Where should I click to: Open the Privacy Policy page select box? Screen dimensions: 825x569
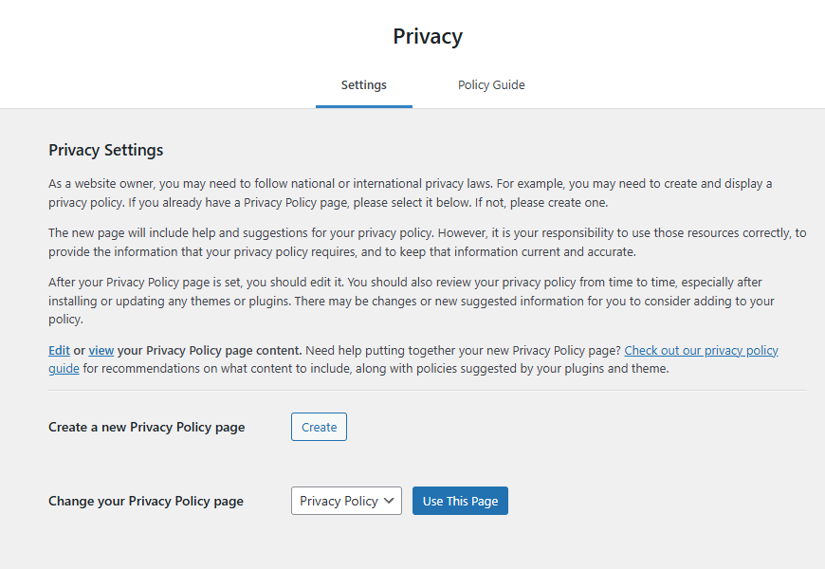(339, 502)
